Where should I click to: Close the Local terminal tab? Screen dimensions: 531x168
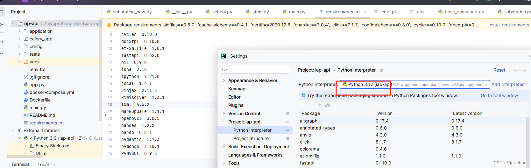[54, 164]
